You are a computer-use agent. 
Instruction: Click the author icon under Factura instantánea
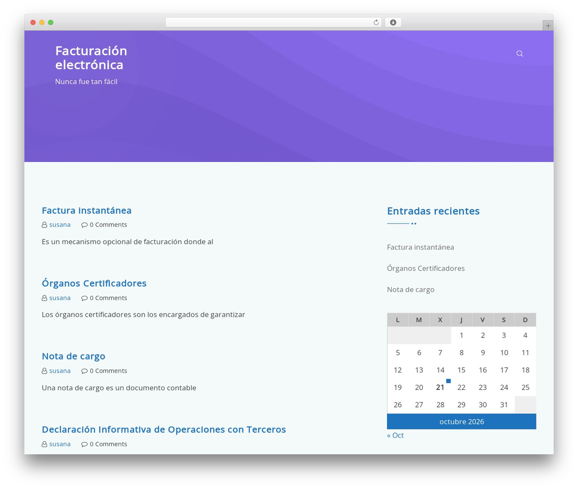click(44, 225)
